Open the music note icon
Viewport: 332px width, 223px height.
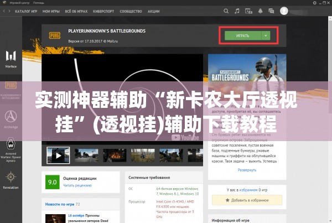(x=237, y=11)
